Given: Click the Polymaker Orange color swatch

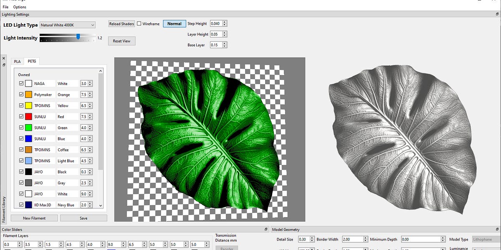Looking at the screenshot, I should (29, 95).
